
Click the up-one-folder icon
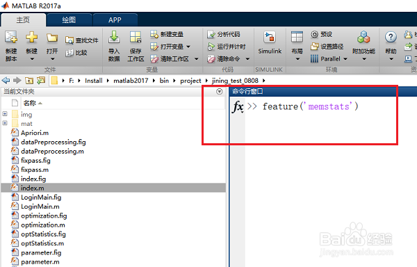pos(29,81)
